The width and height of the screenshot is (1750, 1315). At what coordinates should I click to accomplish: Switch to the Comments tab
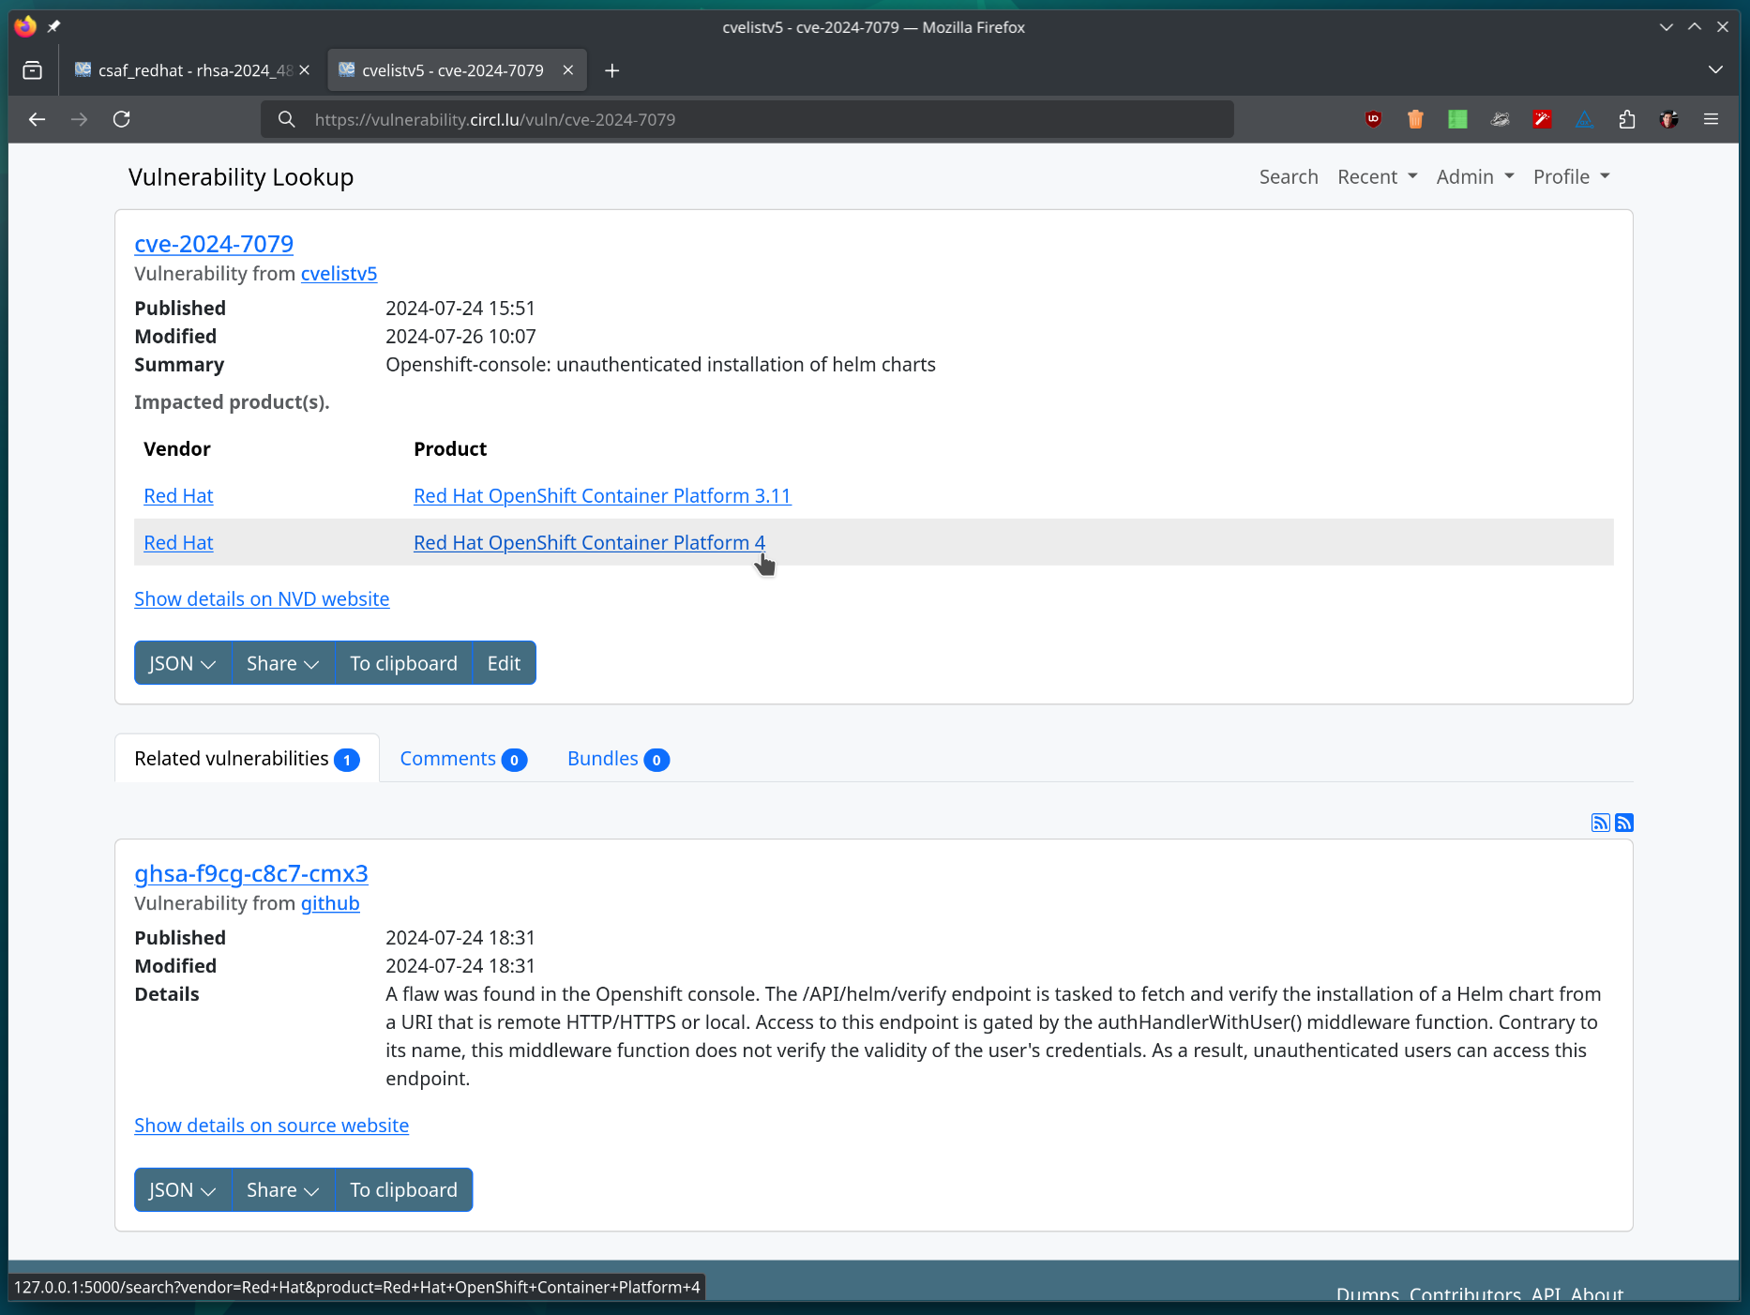click(x=462, y=759)
